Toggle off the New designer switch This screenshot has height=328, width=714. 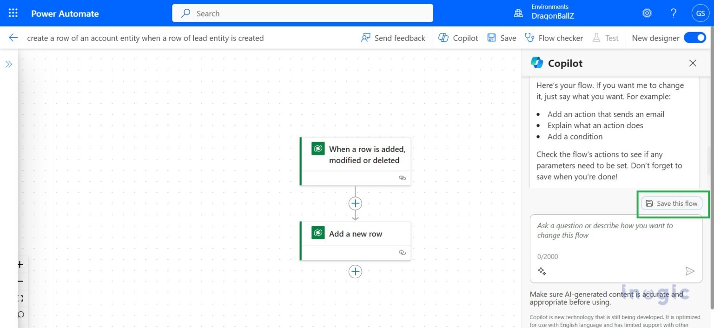pyautogui.click(x=694, y=38)
